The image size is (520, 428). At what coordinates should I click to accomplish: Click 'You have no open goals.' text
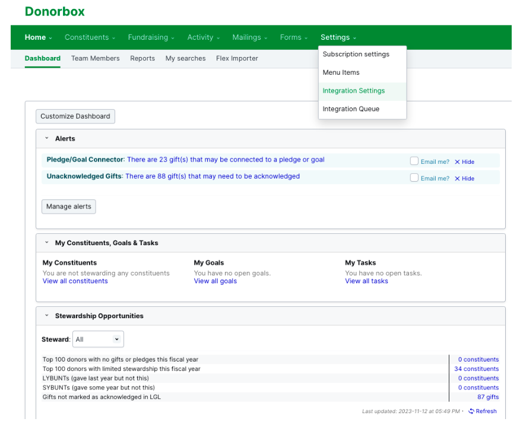[x=232, y=273]
